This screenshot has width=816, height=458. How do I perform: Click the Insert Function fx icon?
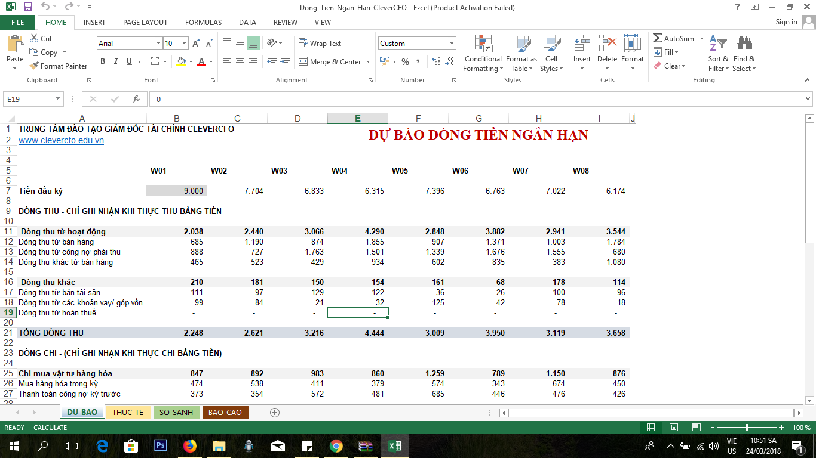click(x=136, y=99)
